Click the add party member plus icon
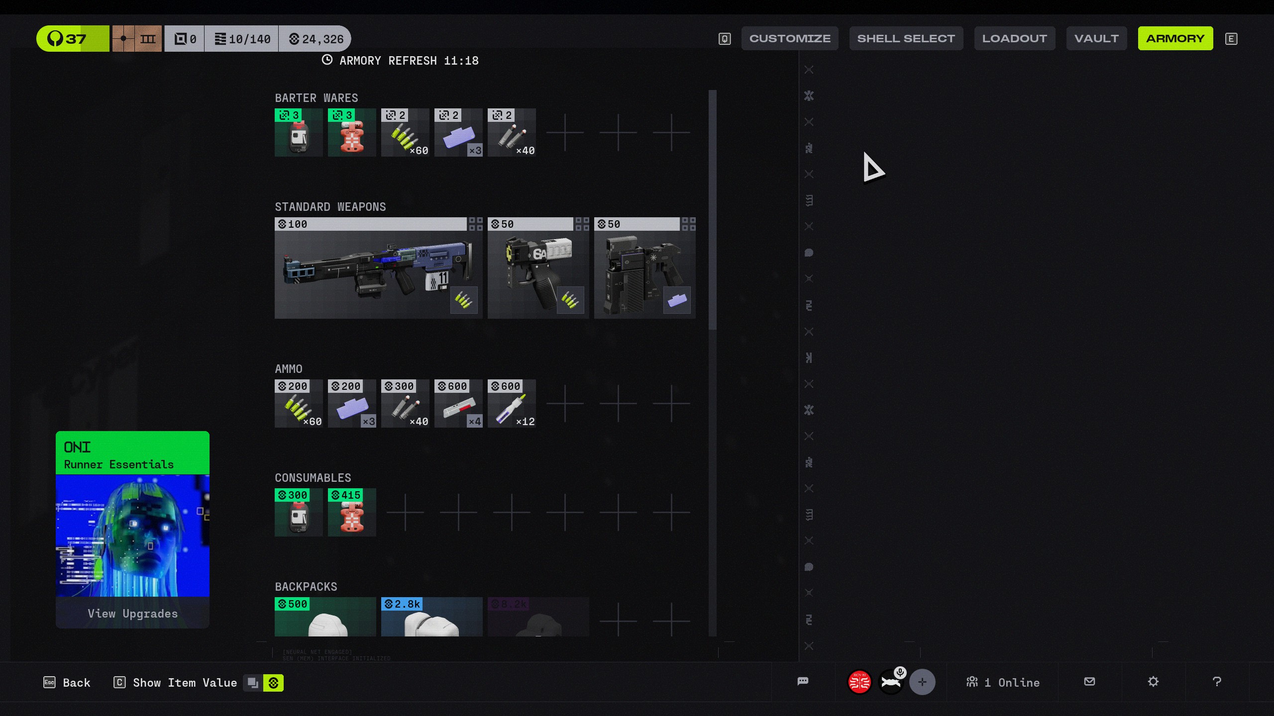Screen dimensions: 1274x716 point(922,682)
